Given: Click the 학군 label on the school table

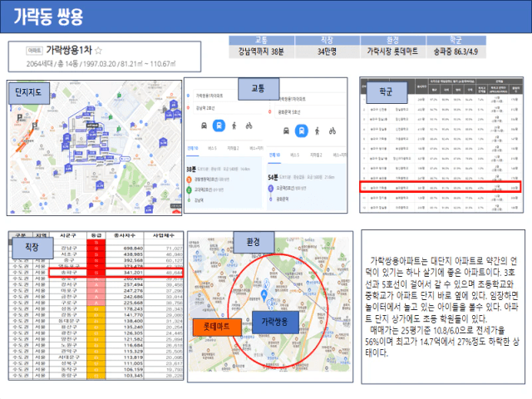Looking at the screenshot, I should pos(387,92).
